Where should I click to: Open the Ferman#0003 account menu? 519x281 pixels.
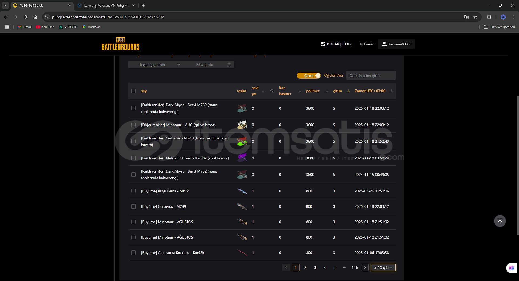tap(397, 44)
